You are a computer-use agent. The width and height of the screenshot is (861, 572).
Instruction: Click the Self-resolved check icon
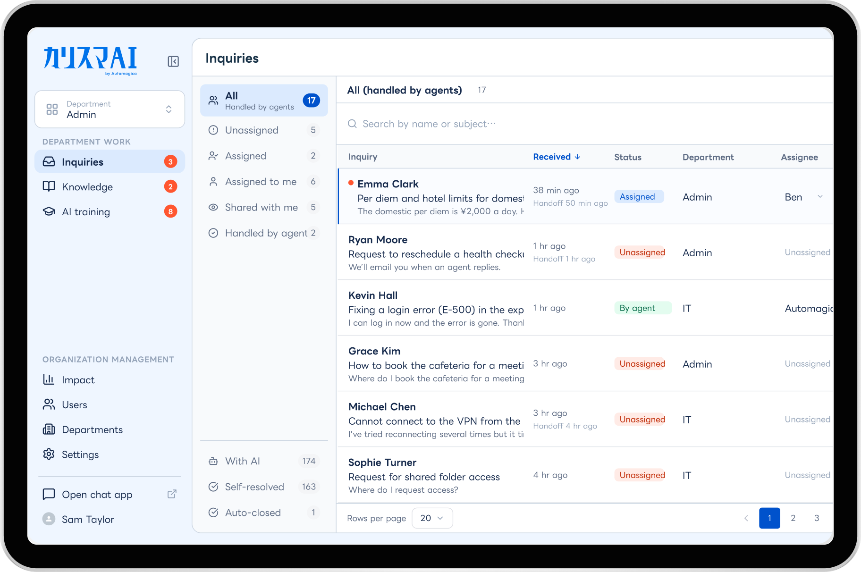pyautogui.click(x=213, y=487)
